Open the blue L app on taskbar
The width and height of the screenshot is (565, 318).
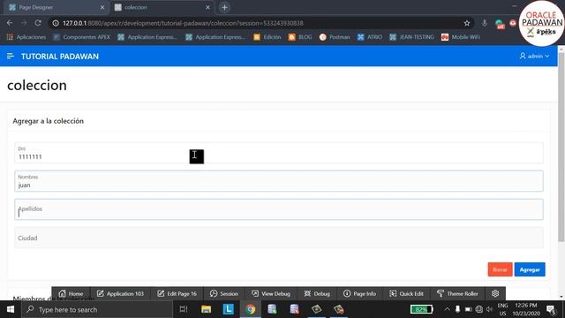(228, 309)
